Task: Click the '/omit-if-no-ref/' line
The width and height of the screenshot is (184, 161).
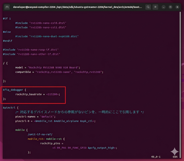Action: (40, 134)
